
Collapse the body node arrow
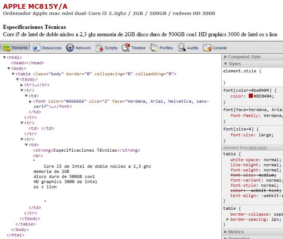click(9, 68)
